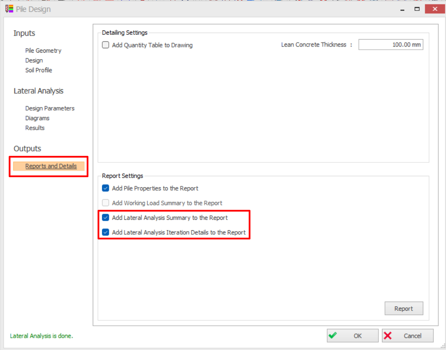This screenshot has height=350, width=446.
Task: Click in the Lean Concrete Thickness field
Action: [x=390, y=44]
